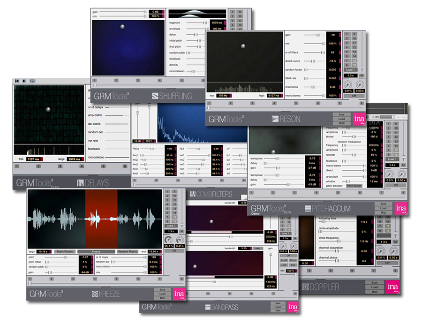This screenshot has width=422, height=325.
Task: Click the Doppler circular logo icon
Action: [305, 287]
